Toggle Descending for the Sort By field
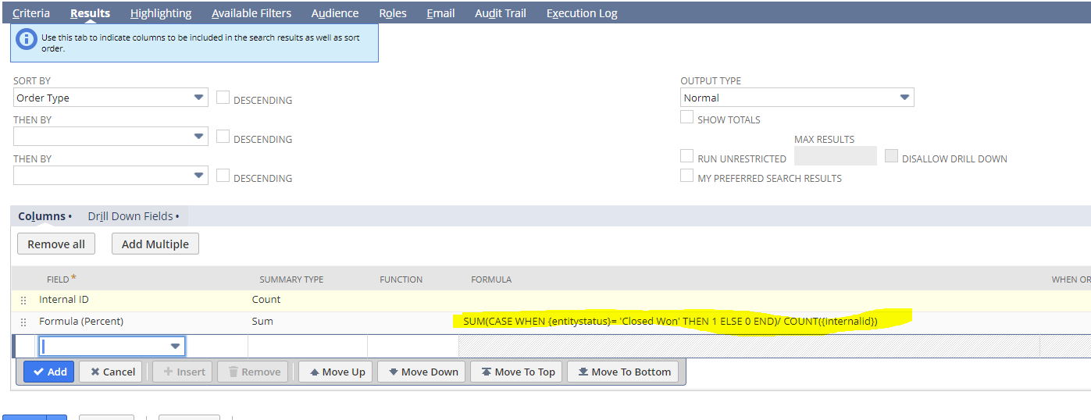Screen dimensions: 1091x420 223,98
